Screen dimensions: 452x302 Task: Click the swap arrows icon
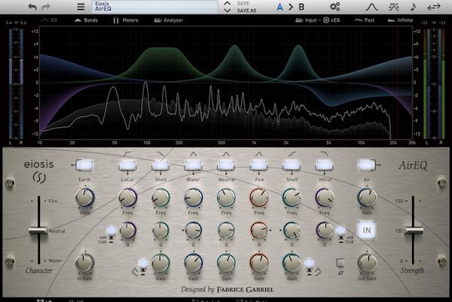tap(434, 7)
